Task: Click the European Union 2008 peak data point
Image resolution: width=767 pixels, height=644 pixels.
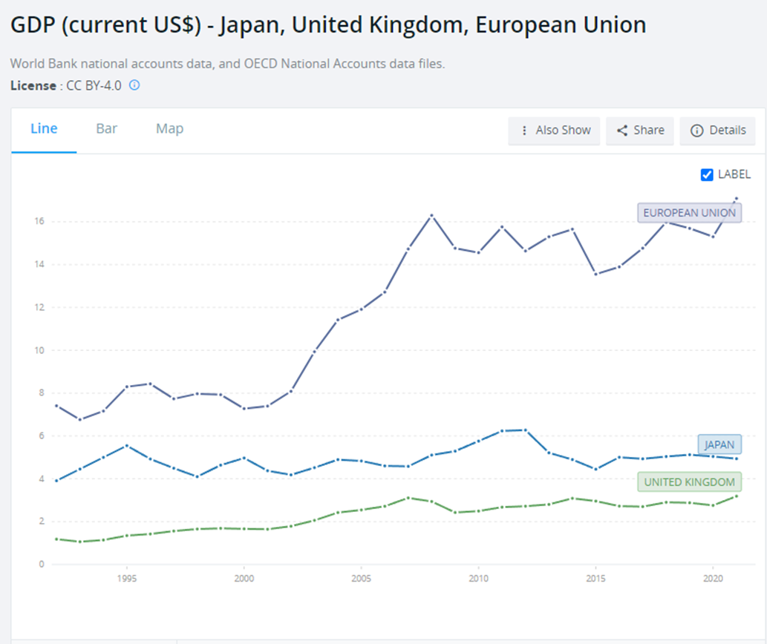Action: click(x=431, y=215)
